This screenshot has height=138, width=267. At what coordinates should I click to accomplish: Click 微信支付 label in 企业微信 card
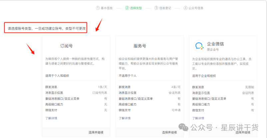[198, 110]
